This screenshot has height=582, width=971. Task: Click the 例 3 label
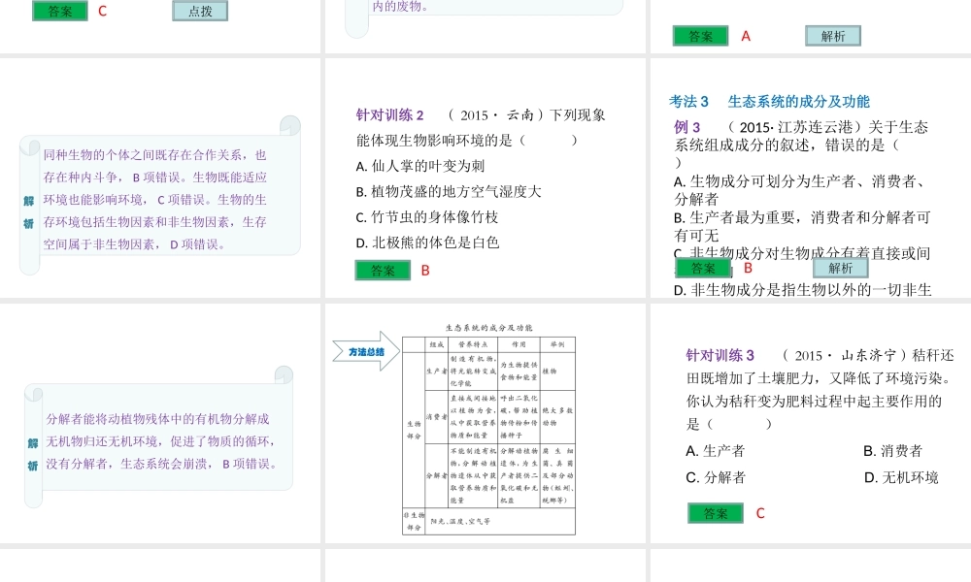tap(686, 127)
